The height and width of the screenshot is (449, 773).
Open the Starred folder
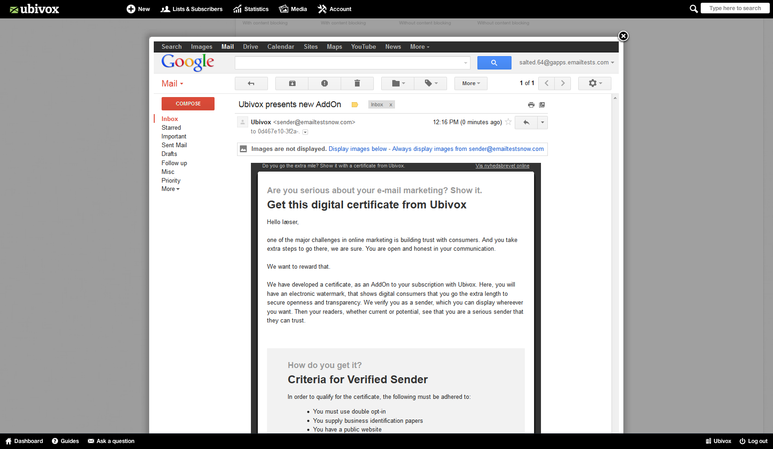(171, 127)
